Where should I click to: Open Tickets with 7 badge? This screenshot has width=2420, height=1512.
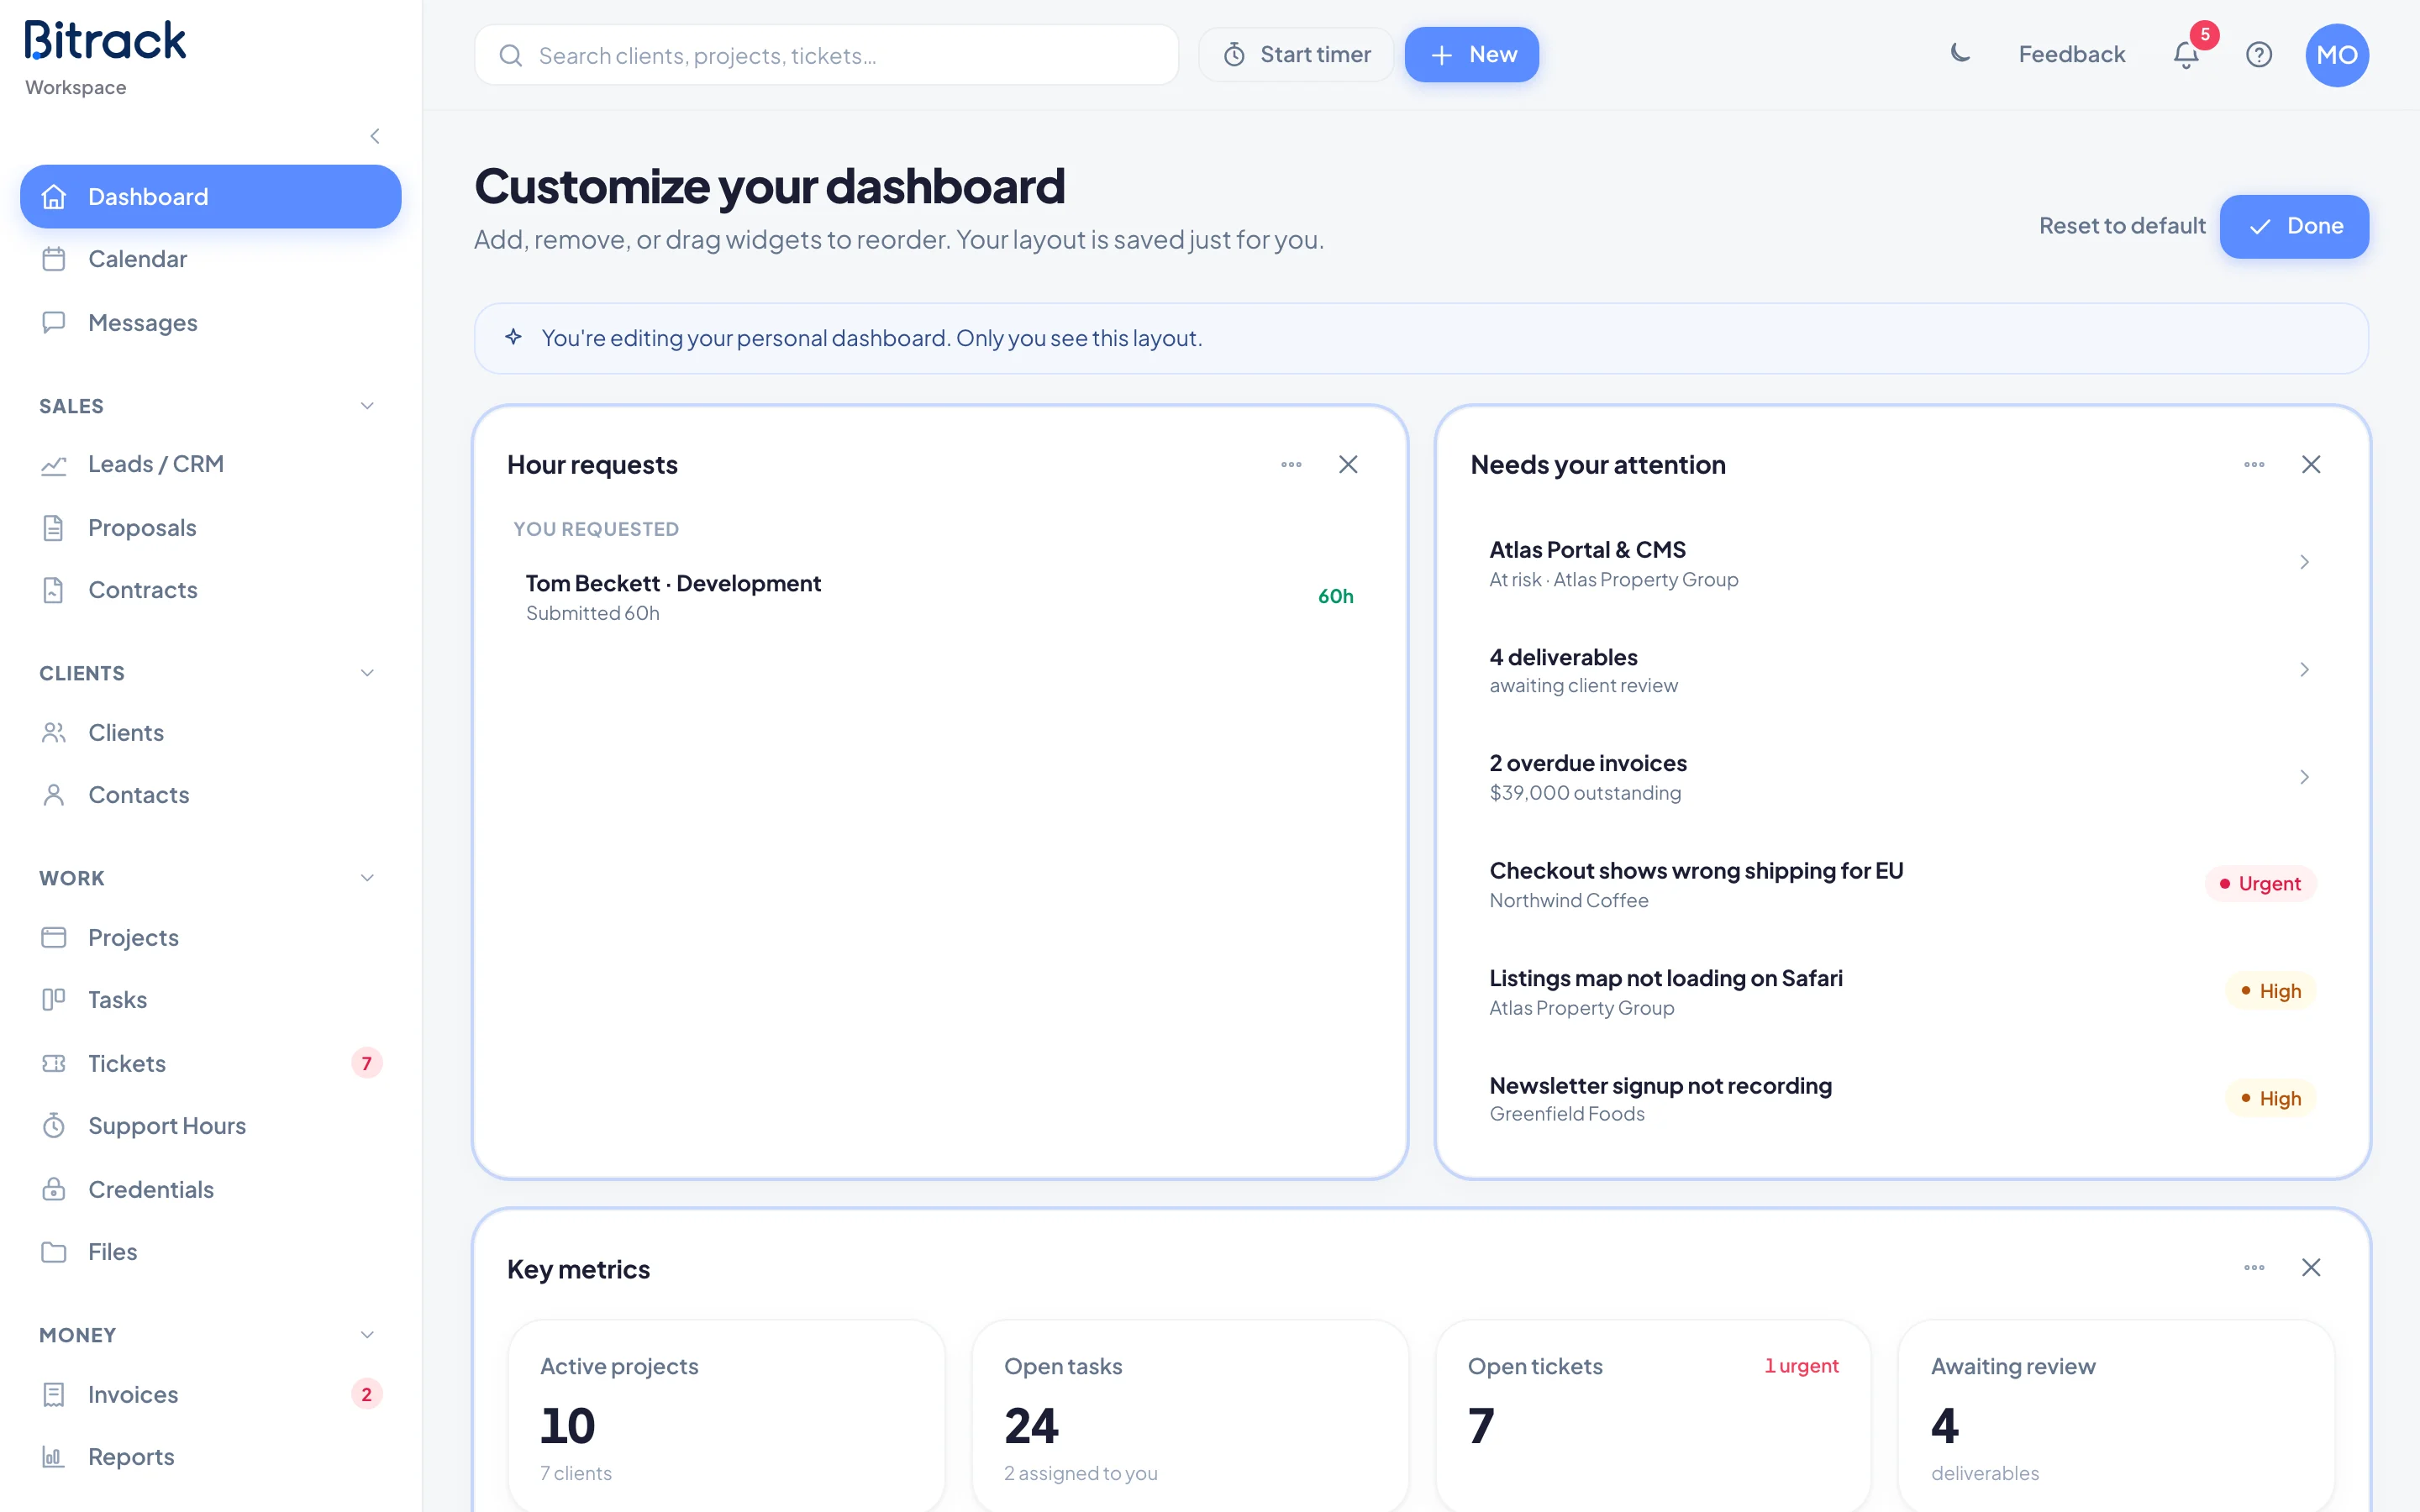(x=211, y=1063)
